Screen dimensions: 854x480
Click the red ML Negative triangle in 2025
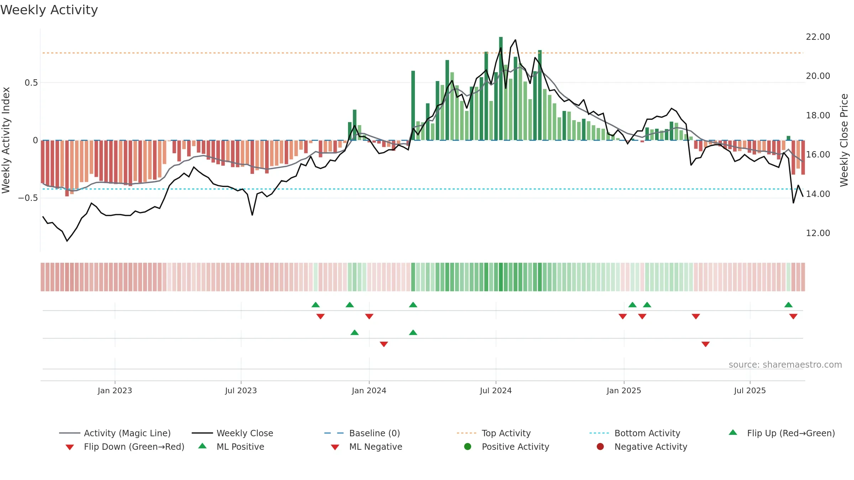(706, 344)
